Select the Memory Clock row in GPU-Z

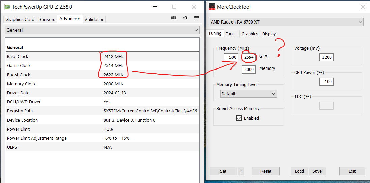pyautogui.click(x=102, y=84)
